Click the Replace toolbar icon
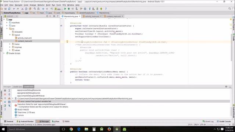The width and height of the screenshot is (235, 132). (39, 9)
